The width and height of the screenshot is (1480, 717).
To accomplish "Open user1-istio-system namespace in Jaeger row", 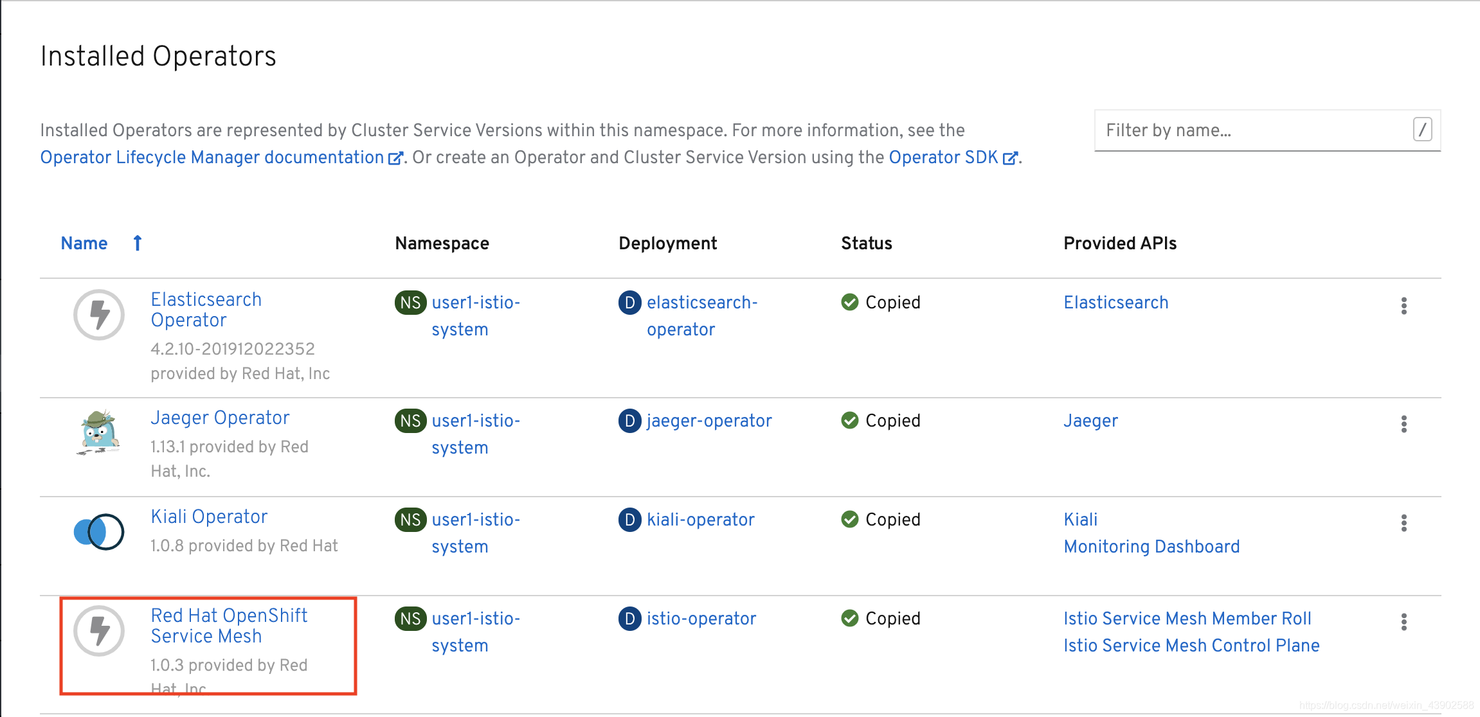I will 476,434.
